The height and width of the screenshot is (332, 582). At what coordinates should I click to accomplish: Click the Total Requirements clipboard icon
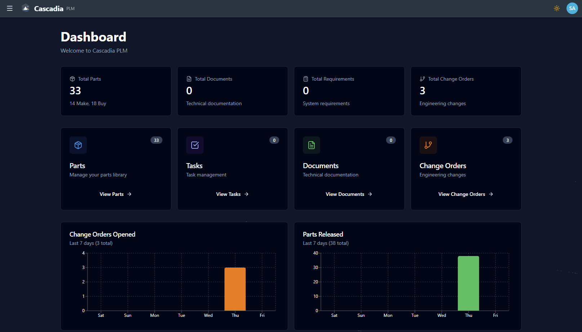tap(306, 79)
